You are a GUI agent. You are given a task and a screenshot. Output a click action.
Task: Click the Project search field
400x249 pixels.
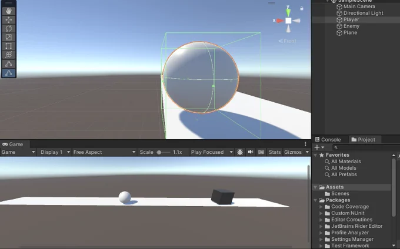(x=366, y=147)
